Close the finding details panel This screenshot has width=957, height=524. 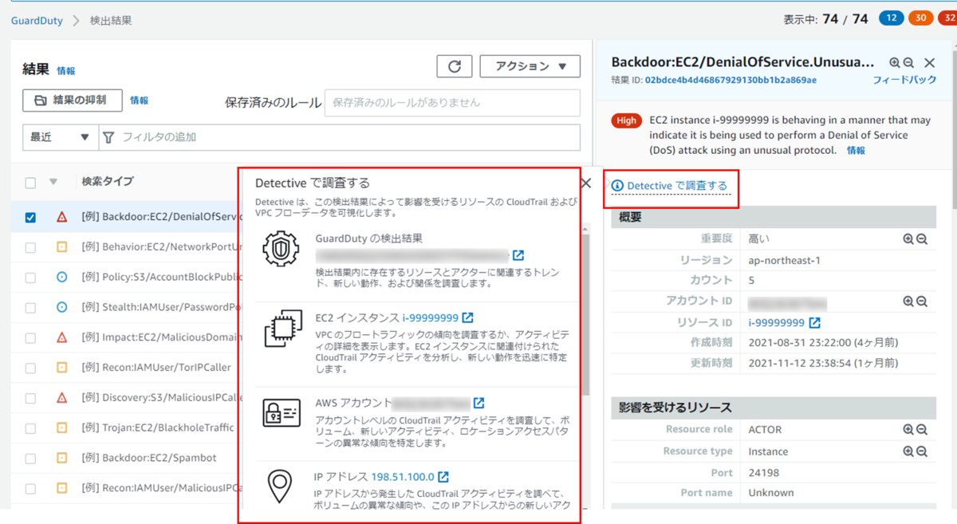pyautogui.click(x=930, y=62)
